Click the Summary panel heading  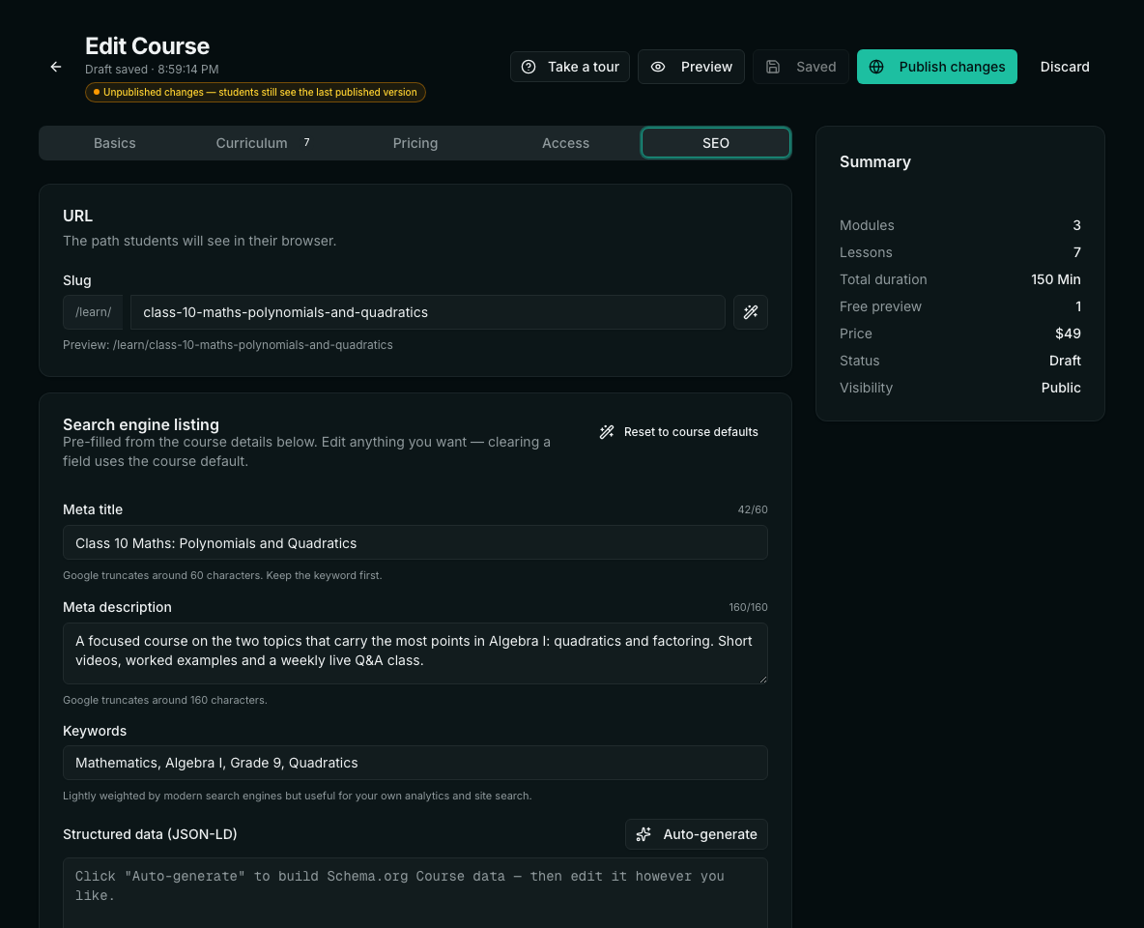pos(874,162)
